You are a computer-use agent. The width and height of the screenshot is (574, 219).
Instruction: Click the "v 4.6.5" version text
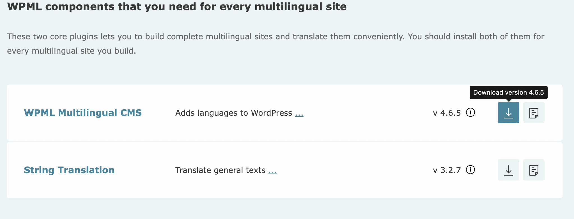tap(447, 113)
